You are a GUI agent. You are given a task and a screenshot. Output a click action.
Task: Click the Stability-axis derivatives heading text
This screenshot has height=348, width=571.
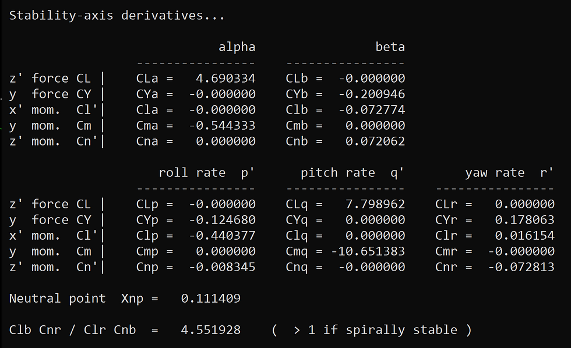(x=117, y=16)
